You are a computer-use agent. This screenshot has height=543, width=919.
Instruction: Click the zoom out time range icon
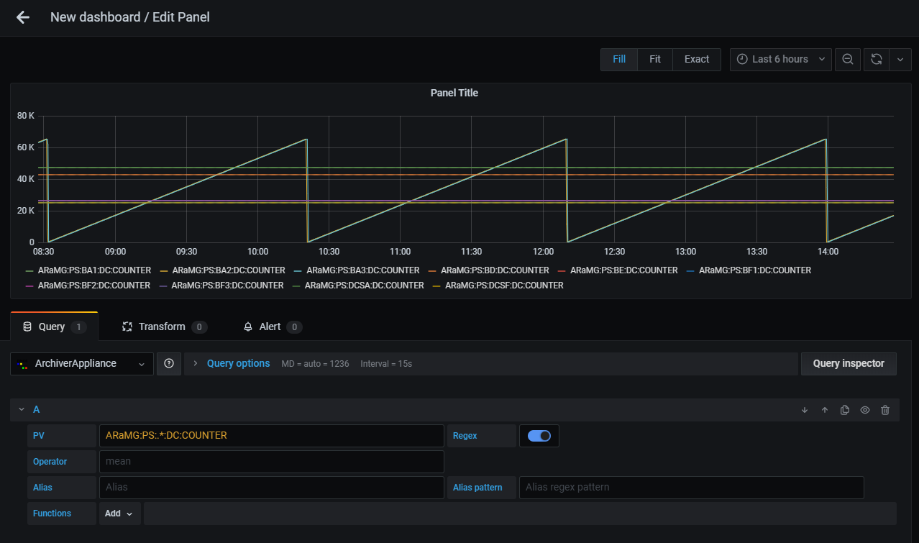click(x=848, y=60)
